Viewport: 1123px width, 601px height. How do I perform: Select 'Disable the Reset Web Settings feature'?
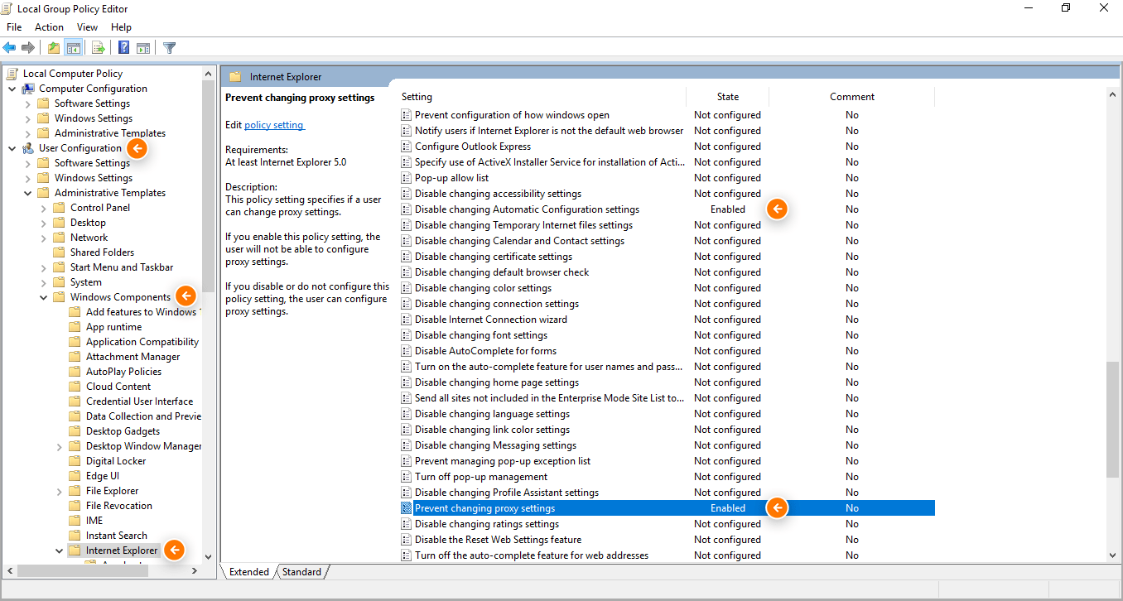499,540
